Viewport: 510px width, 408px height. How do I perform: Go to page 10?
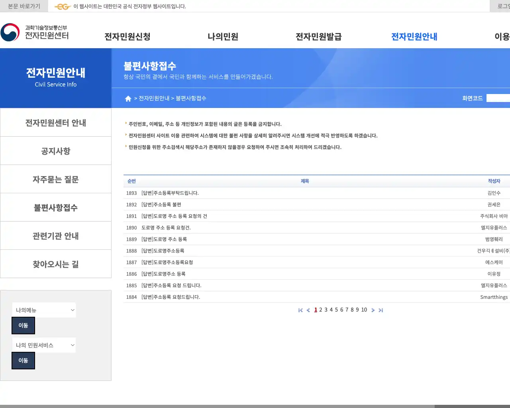364,310
